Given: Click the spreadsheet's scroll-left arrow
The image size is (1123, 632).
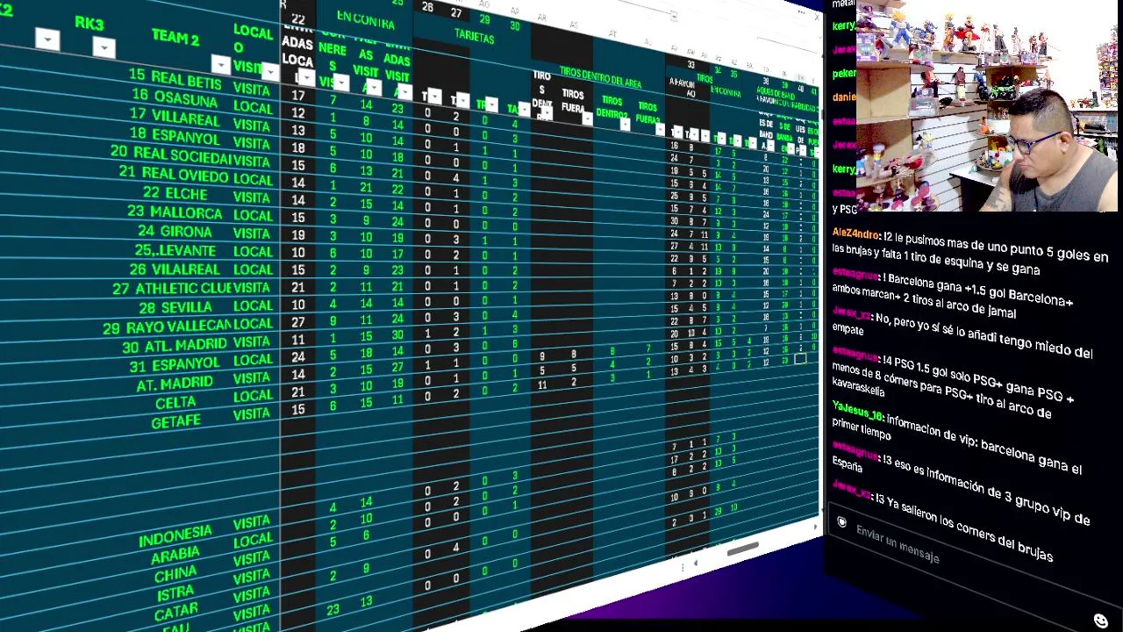Looking at the screenshot, I should (696, 563).
